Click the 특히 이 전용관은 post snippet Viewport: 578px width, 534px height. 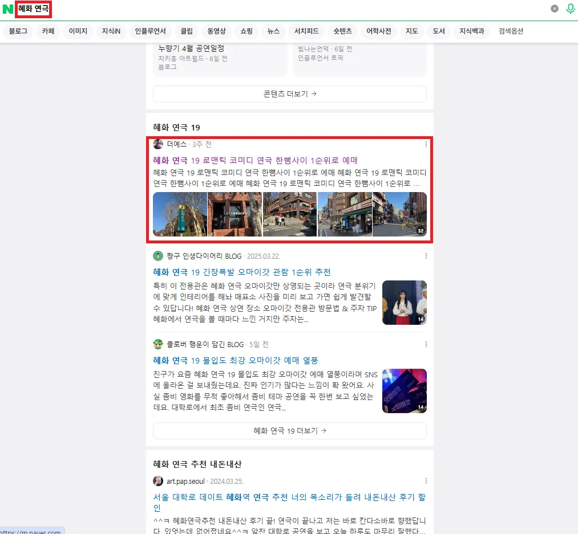point(265,303)
